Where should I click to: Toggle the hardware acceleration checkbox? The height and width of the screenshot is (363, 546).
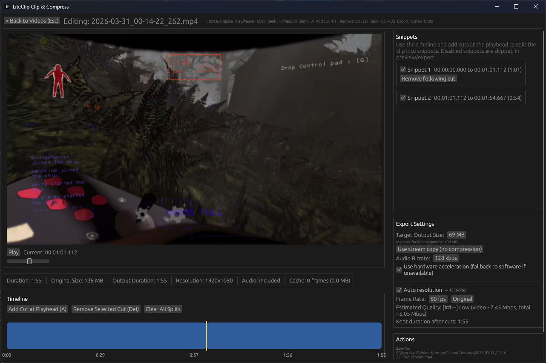[399, 270]
